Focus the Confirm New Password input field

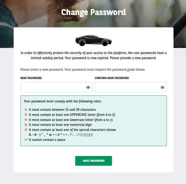[127, 87]
